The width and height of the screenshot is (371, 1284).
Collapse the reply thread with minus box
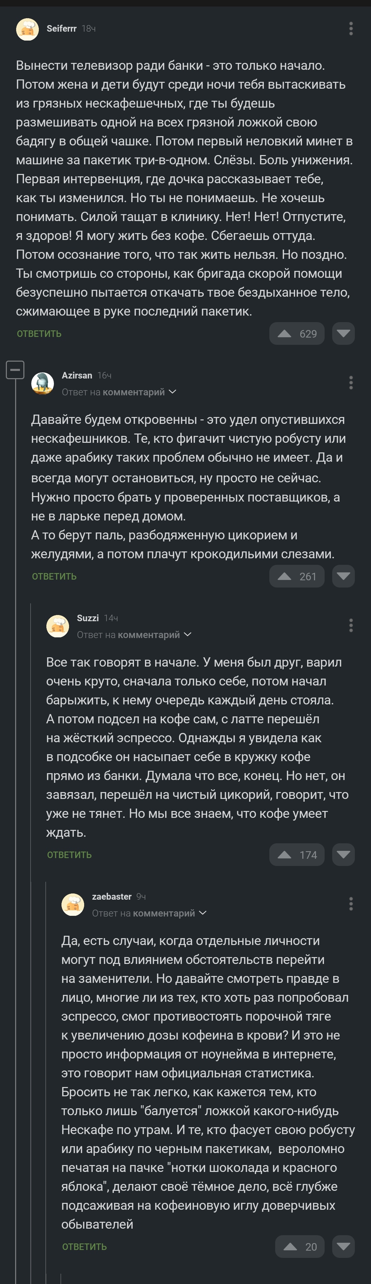click(x=15, y=370)
